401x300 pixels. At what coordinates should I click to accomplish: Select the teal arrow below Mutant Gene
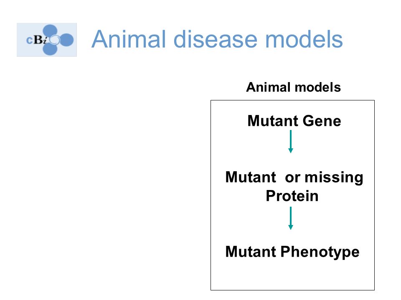point(291,142)
